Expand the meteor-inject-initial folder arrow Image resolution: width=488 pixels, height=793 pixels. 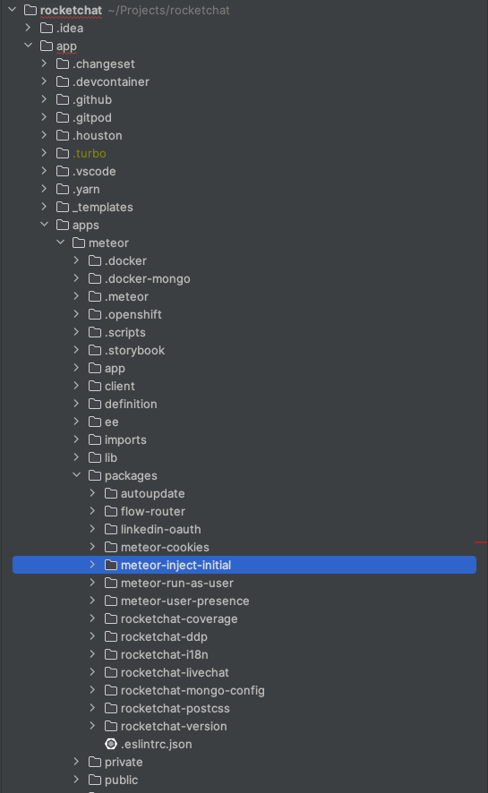point(92,565)
